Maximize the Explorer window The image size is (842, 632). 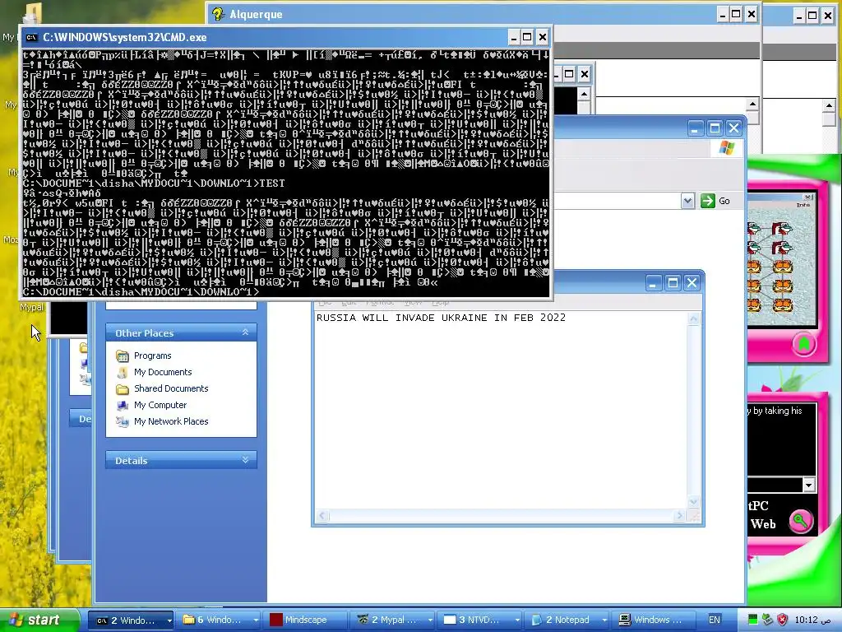[715, 128]
